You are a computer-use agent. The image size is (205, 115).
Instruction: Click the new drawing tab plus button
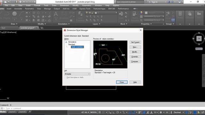pos(42,28)
